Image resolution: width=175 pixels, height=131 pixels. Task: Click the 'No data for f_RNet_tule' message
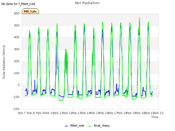(x=18, y=4)
